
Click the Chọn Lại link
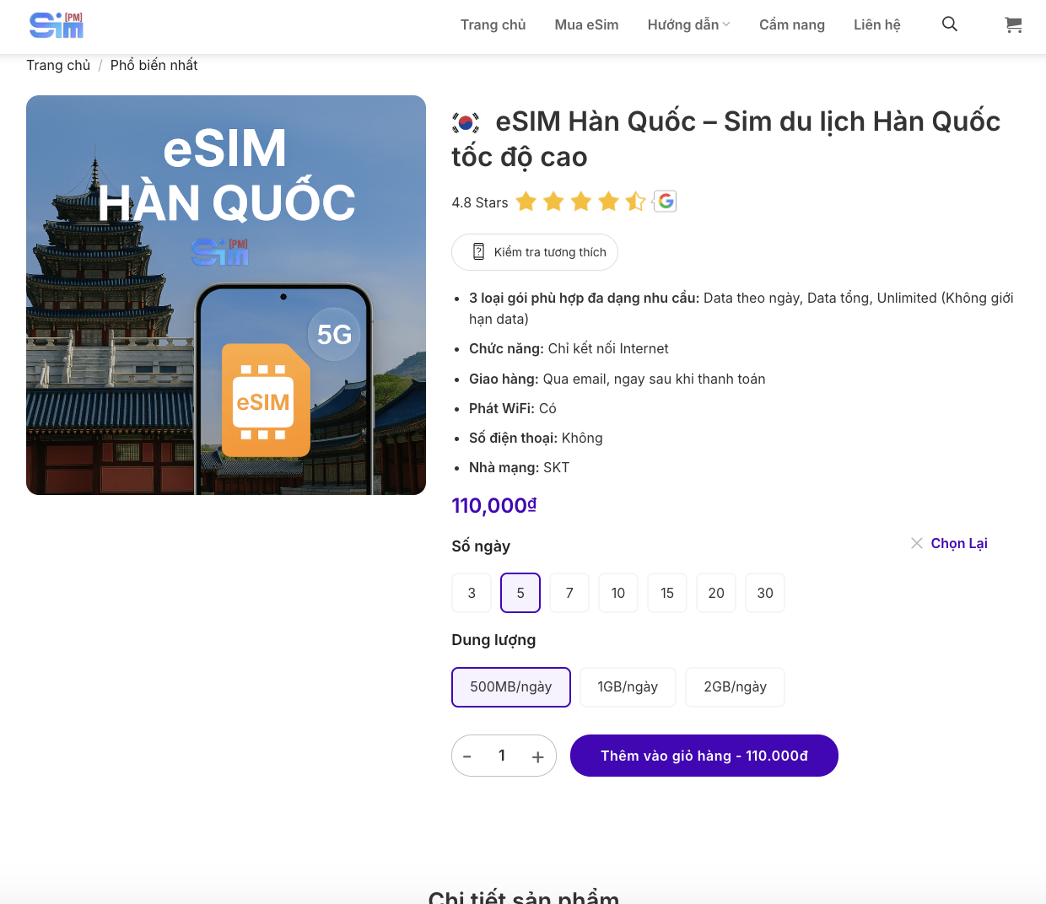pos(959,543)
